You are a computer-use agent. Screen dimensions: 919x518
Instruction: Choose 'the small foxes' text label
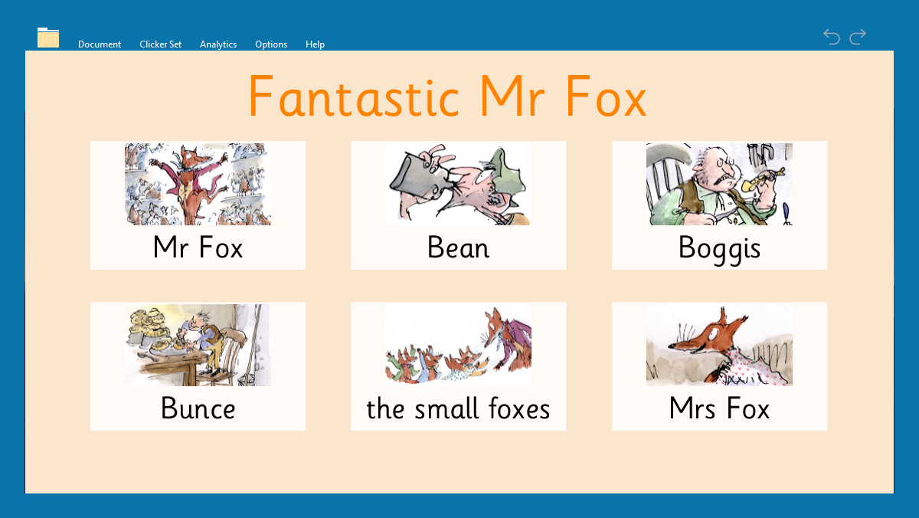coord(458,408)
